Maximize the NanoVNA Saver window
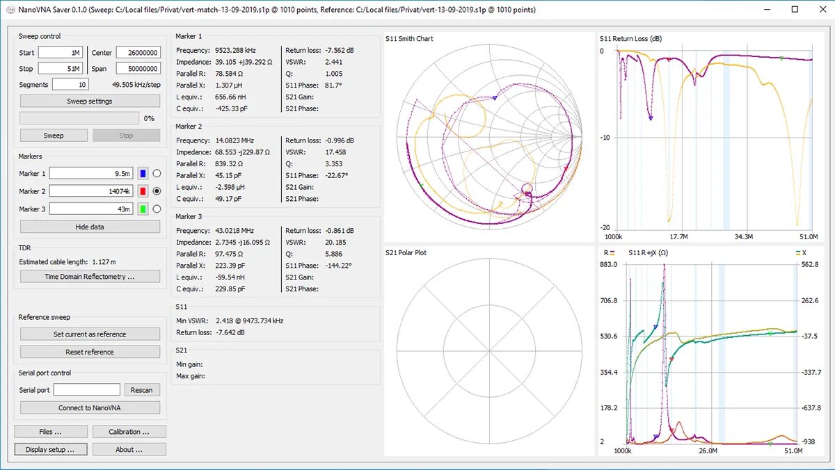 point(795,10)
